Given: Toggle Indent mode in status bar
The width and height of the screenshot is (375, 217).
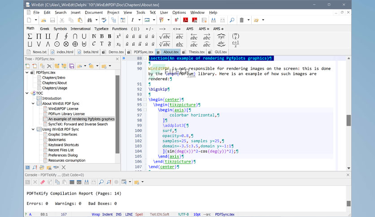Looking at the screenshot, I should [107, 214].
